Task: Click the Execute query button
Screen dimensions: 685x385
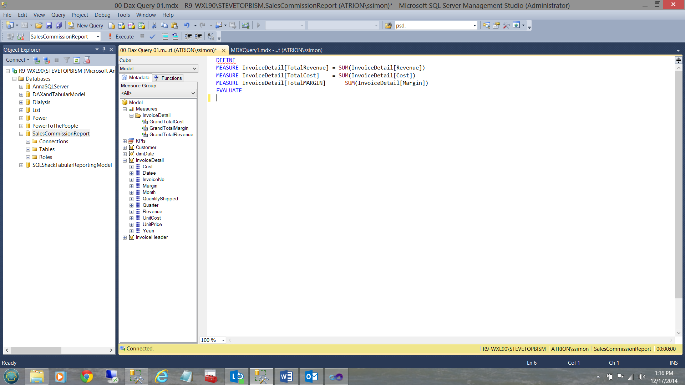Action: click(121, 36)
